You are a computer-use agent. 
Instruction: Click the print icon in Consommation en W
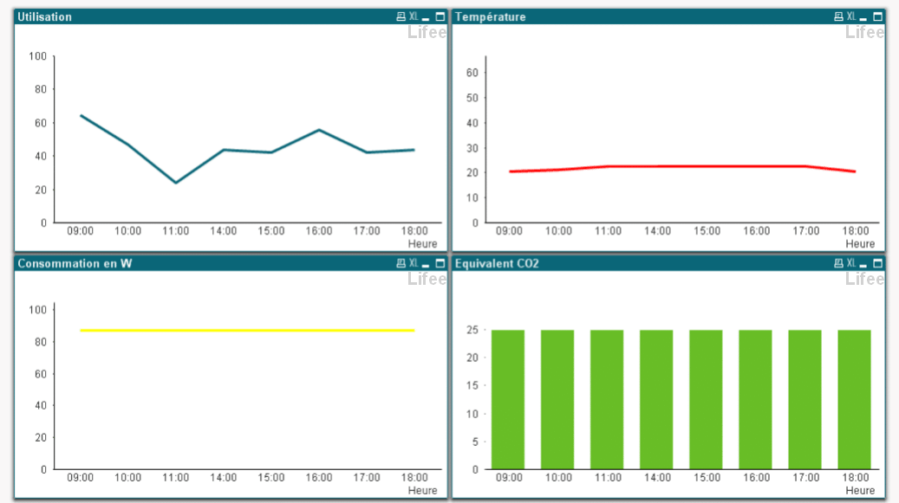[x=401, y=263]
